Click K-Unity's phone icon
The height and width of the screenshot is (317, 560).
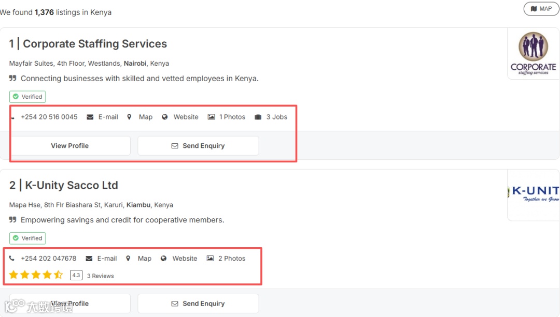click(12, 259)
